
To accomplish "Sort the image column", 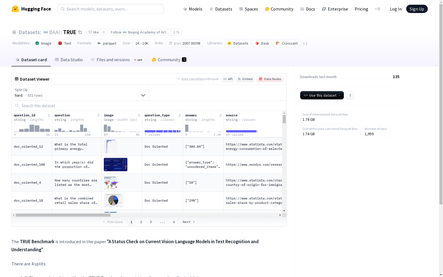I will pyautogui.click(x=139, y=115).
